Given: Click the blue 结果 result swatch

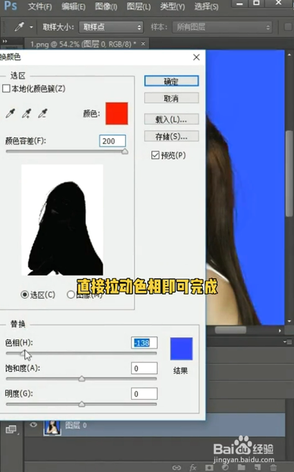Looking at the screenshot, I should click(181, 348).
